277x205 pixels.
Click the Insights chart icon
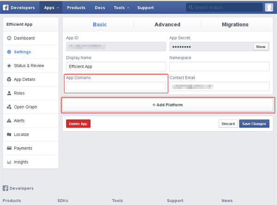pos(9,162)
